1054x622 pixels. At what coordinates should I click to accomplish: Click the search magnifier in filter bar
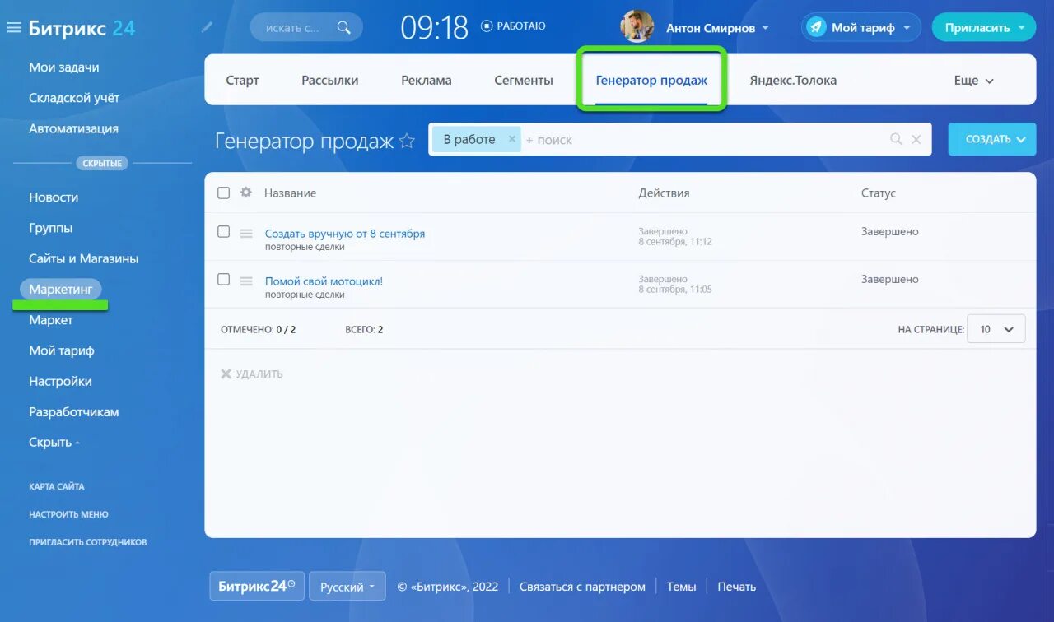896,140
